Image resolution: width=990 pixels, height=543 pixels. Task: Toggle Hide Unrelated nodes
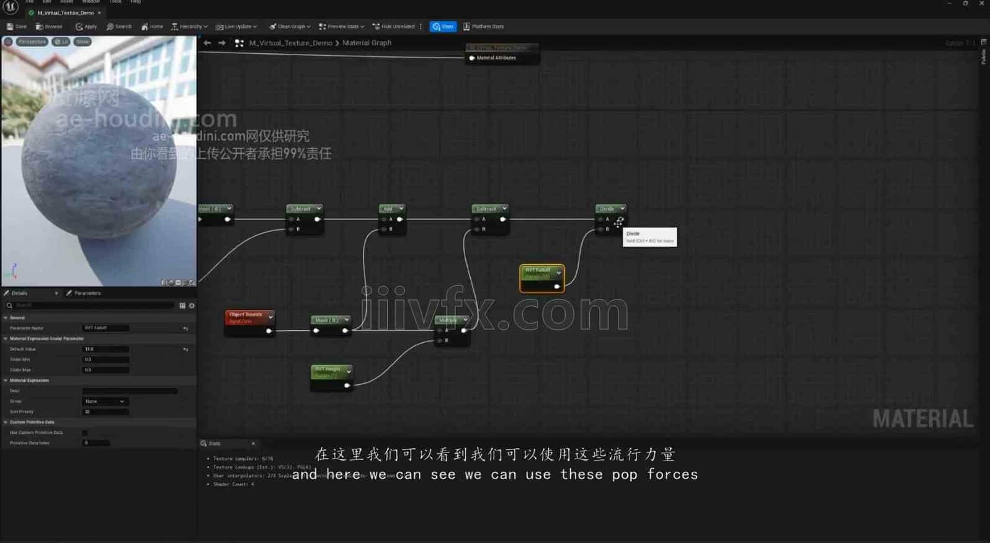(x=394, y=27)
